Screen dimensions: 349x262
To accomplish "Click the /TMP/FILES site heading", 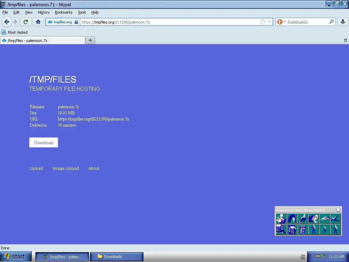I will [x=53, y=79].
